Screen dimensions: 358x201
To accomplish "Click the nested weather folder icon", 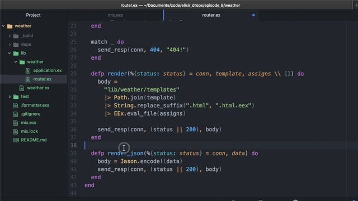I will point(22,62).
